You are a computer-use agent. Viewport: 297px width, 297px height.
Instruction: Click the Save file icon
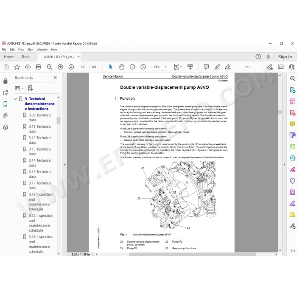[6, 67]
